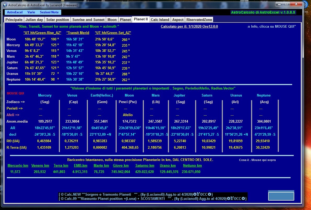Click the Calc.NEW footer note line
Viewport: 311px width, 210px height.
(136, 194)
